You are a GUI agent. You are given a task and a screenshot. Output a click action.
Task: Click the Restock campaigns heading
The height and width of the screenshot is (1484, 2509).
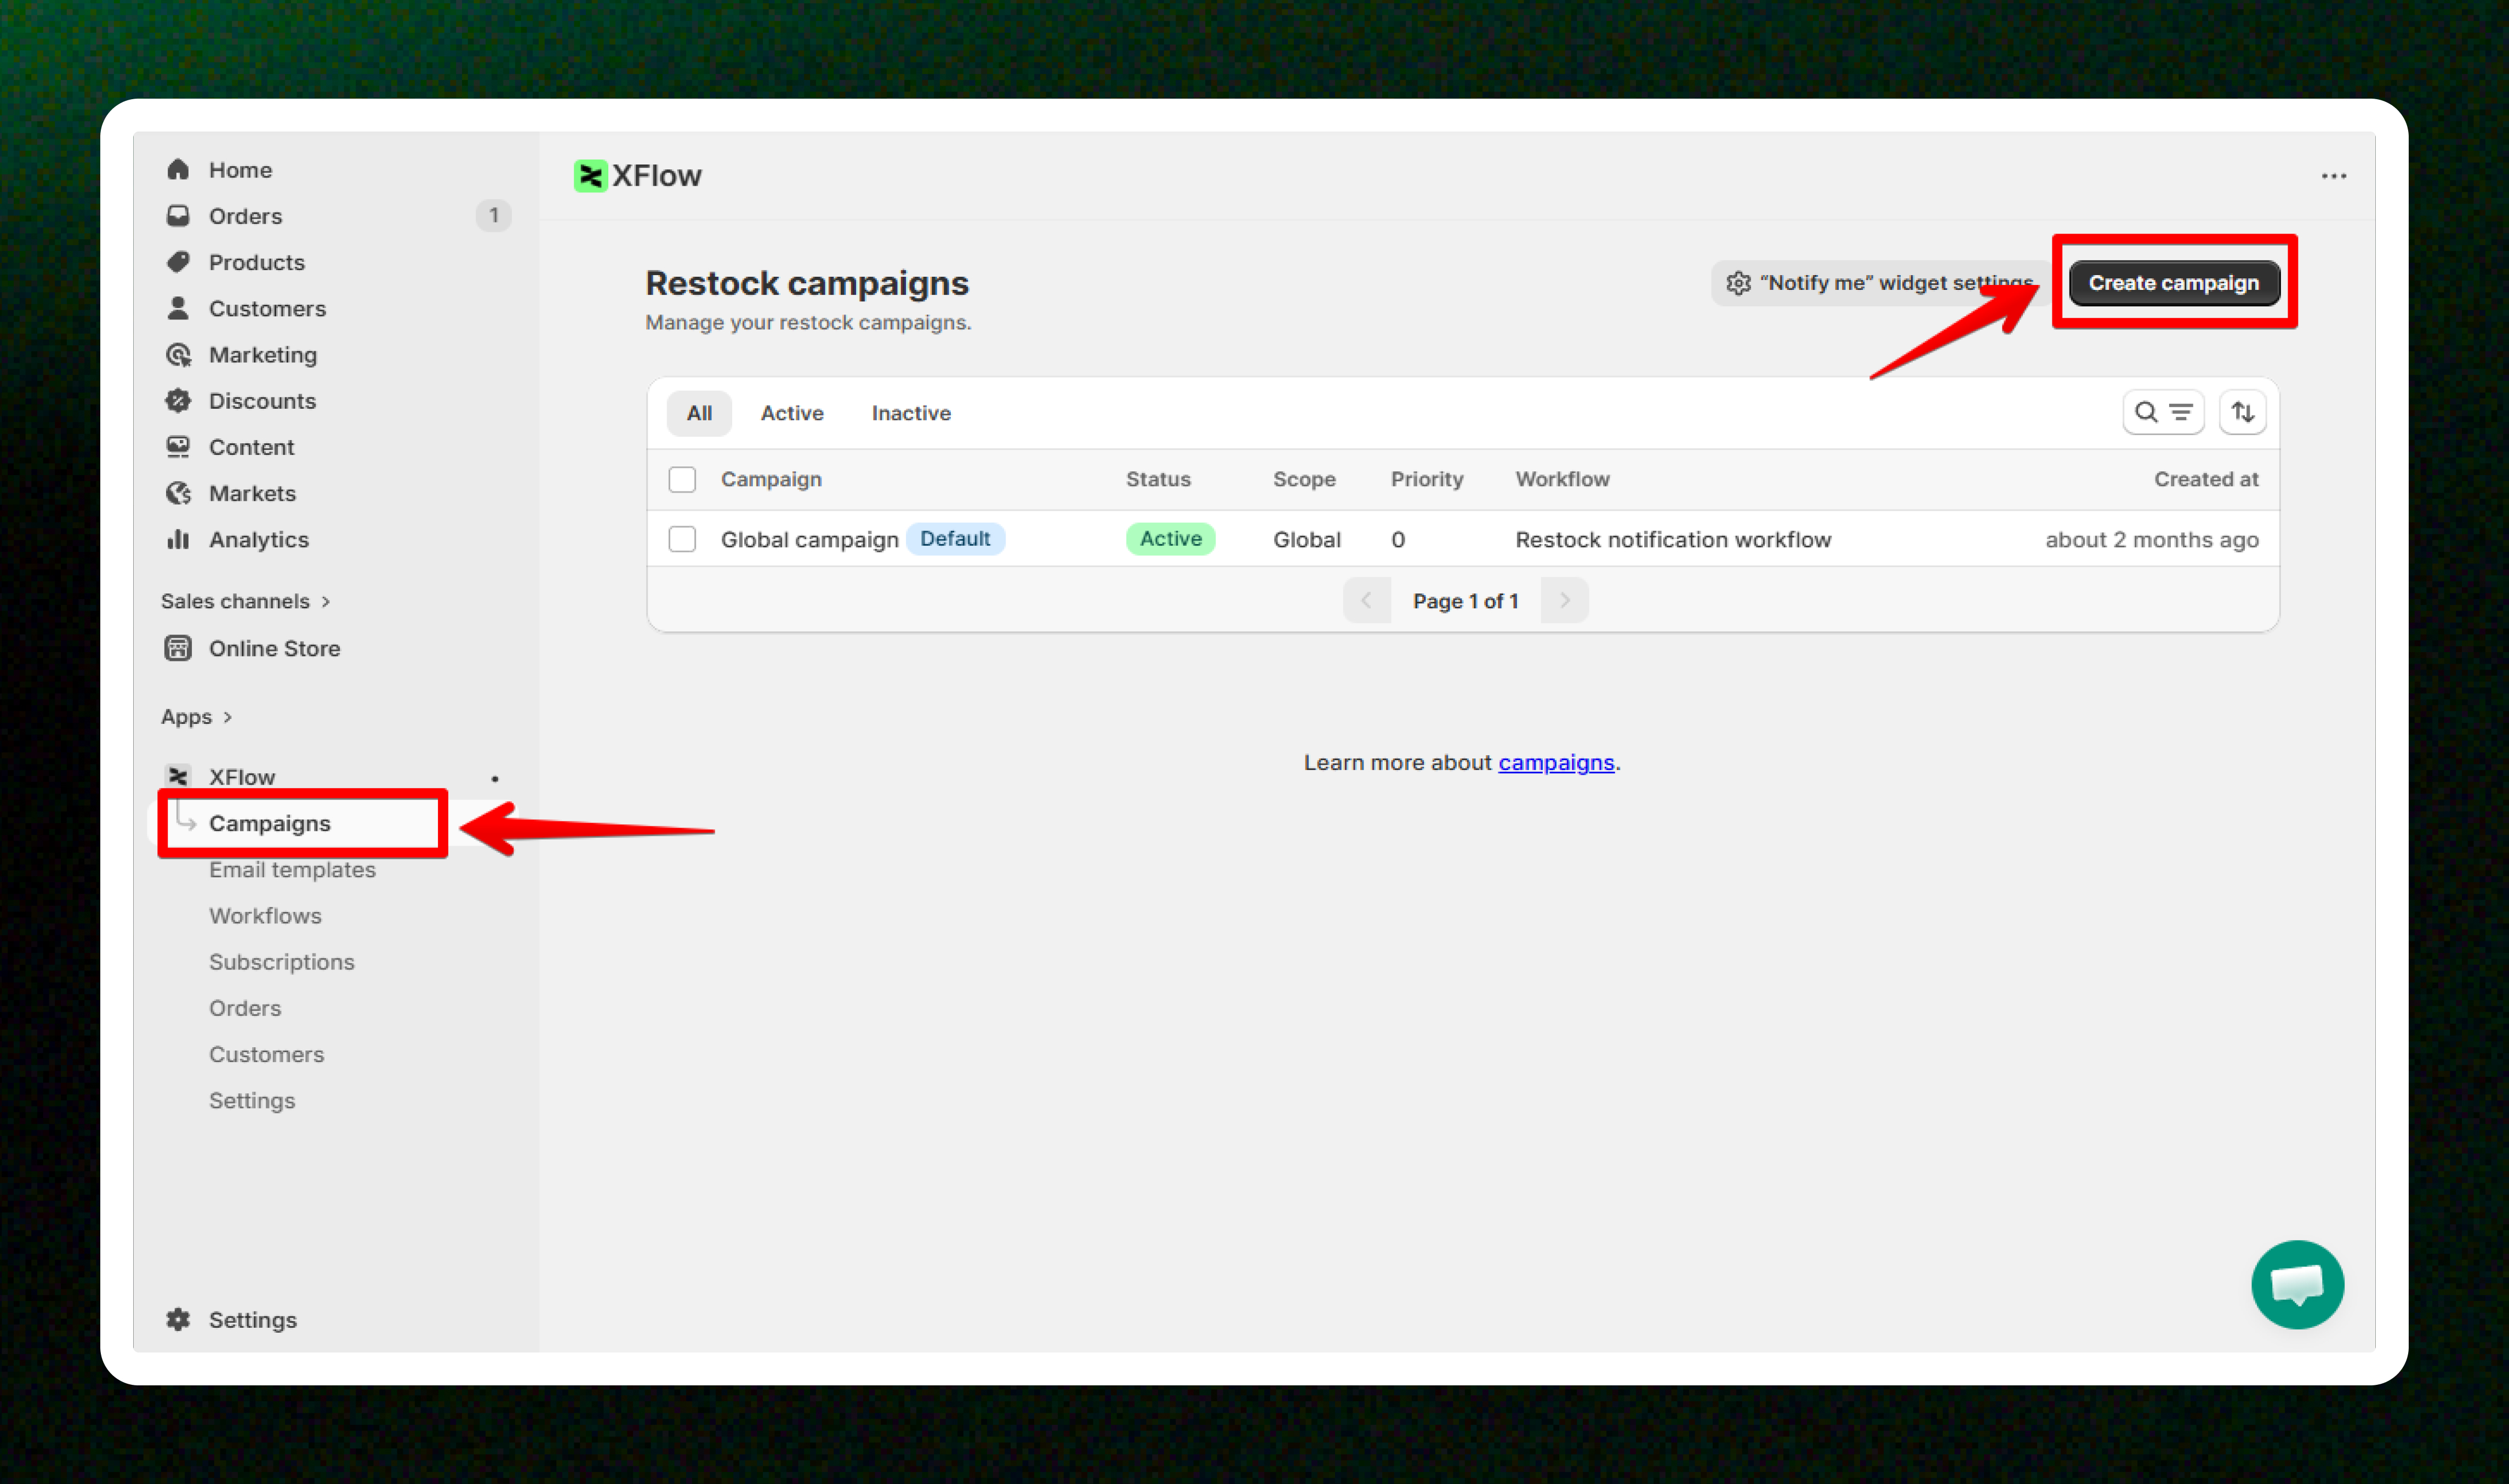coord(806,283)
